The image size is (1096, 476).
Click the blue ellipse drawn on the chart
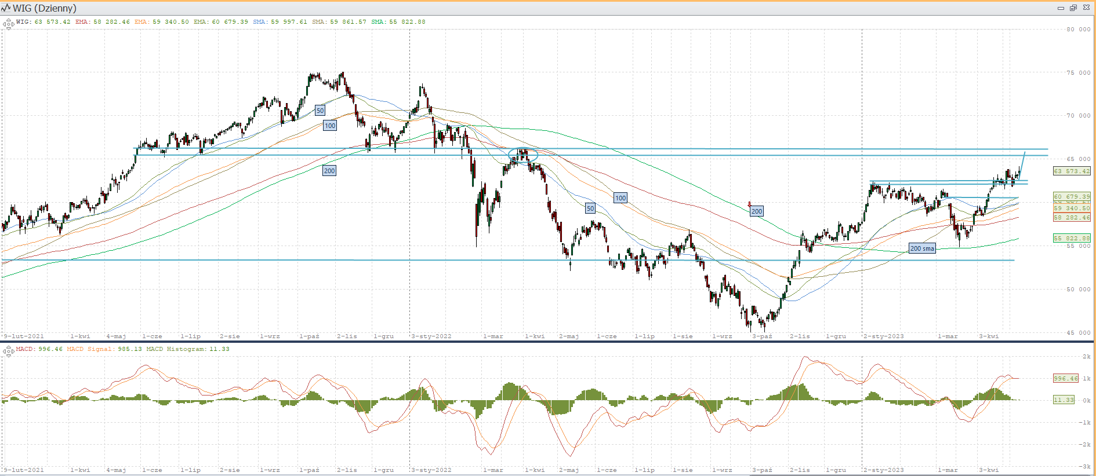(523, 155)
